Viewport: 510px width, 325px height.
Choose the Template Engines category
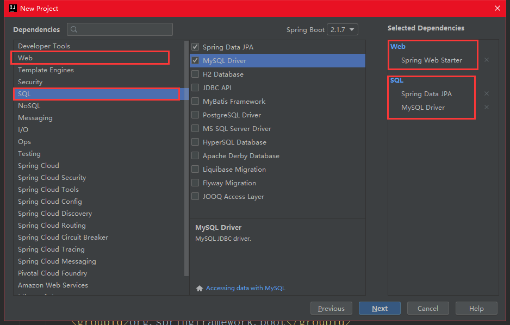tap(98, 70)
